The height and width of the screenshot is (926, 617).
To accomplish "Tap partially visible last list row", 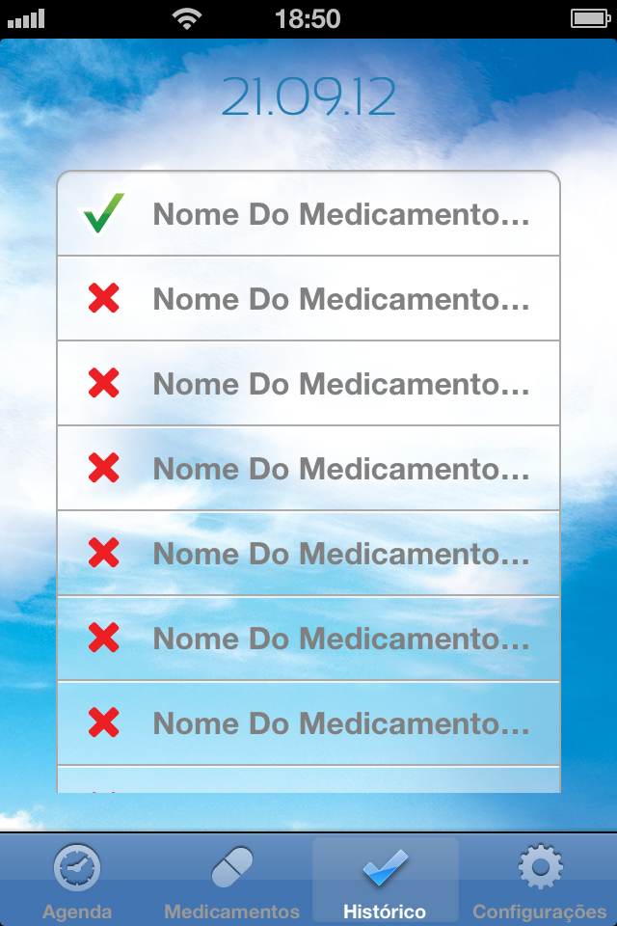I will coord(308,779).
